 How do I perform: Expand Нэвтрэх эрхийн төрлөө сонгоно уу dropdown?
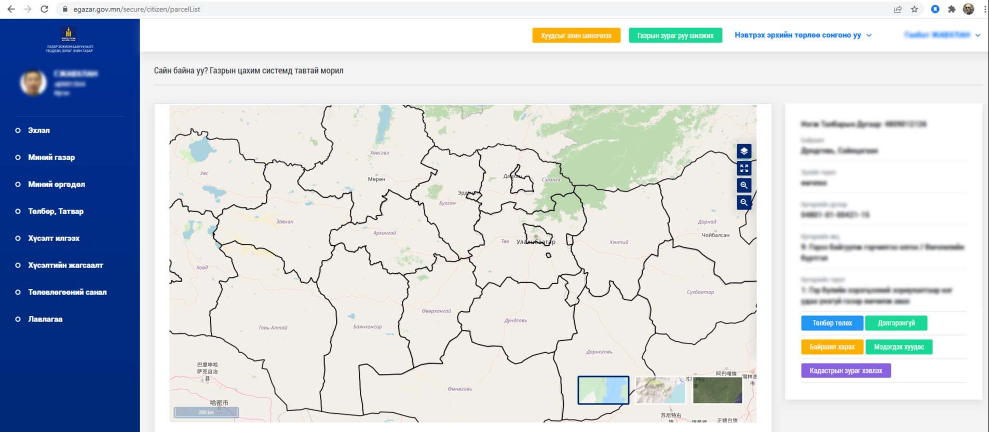(x=803, y=35)
